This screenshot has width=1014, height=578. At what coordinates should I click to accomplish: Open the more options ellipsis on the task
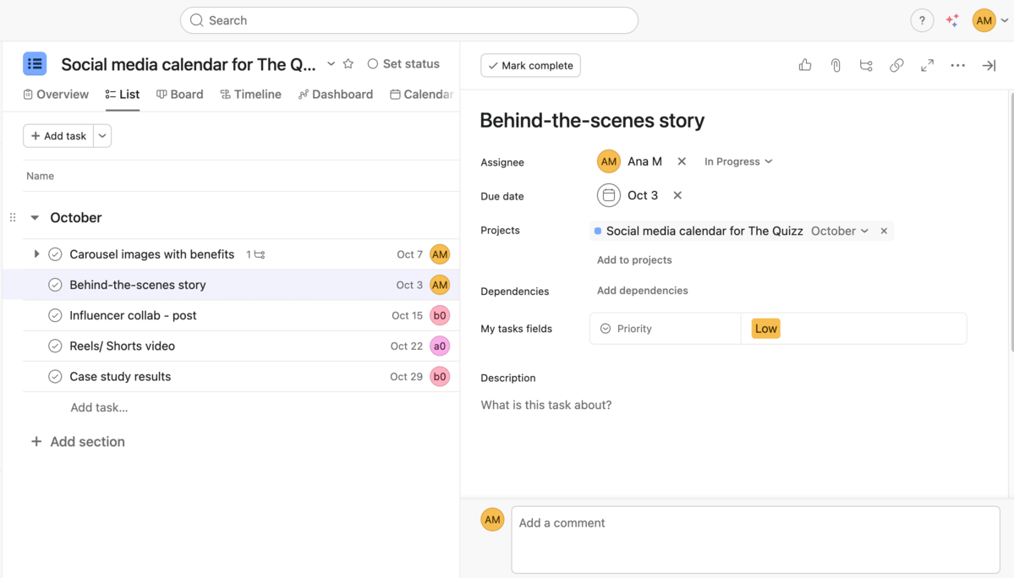pyautogui.click(x=957, y=65)
